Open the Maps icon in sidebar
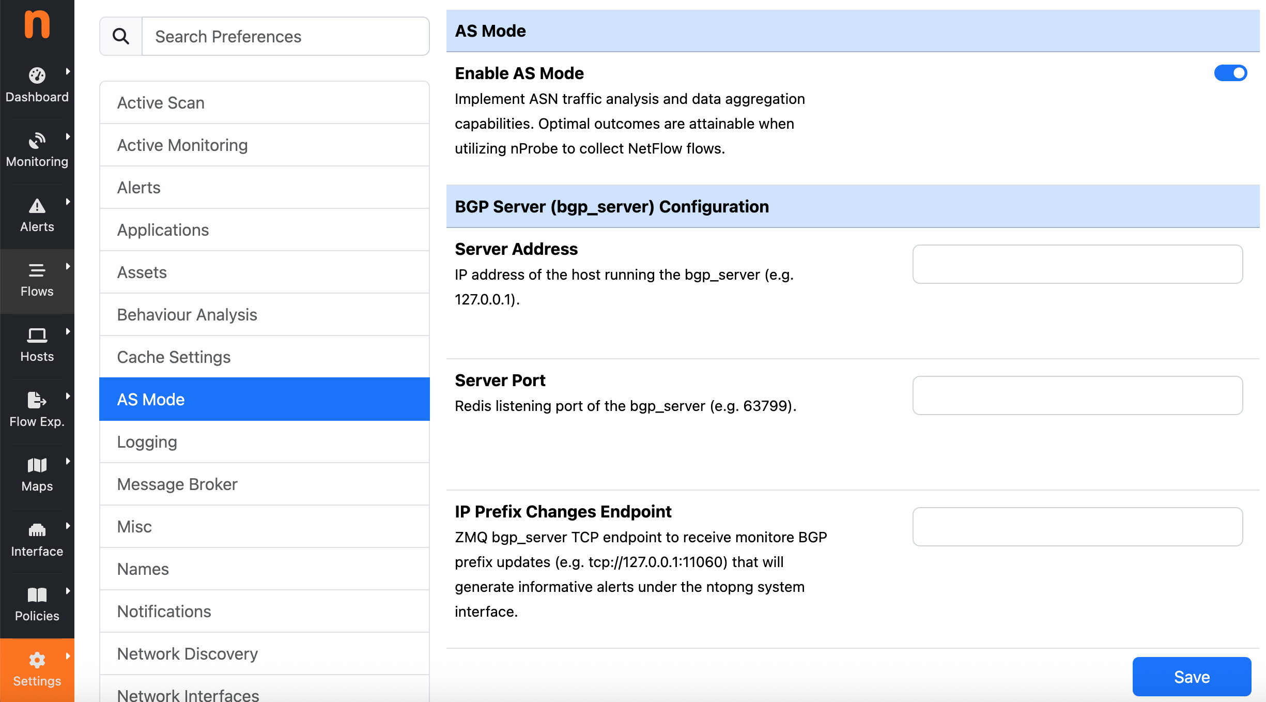Viewport: 1266px width, 702px height. (x=37, y=465)
